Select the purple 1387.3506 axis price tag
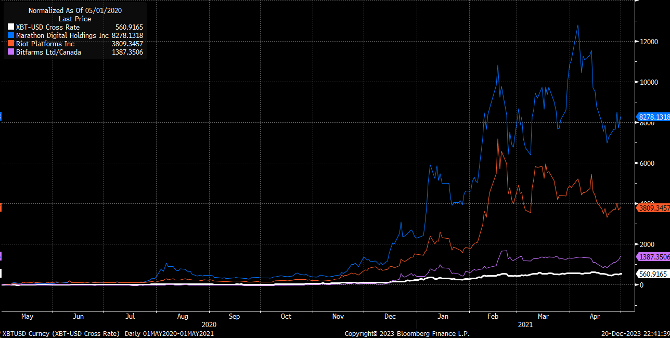670x338 pixels. point(653,257)
